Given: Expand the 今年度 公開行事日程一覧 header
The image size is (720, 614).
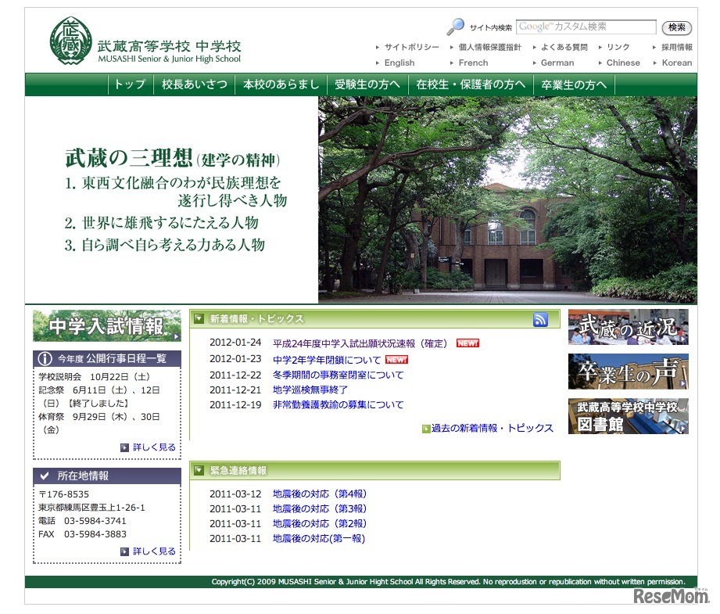Looking at the screenshot, I should [x=106, y=357].
